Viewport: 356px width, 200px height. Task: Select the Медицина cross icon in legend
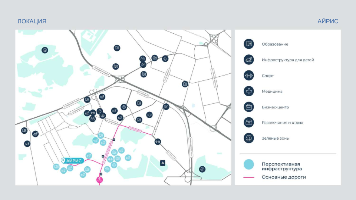pos(248,91)
